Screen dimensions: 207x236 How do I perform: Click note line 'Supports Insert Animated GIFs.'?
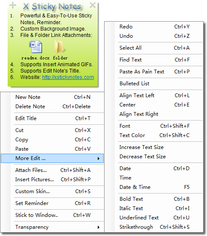(57, 65)
